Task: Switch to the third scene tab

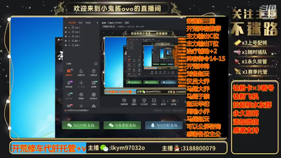Action: (88, 23)
